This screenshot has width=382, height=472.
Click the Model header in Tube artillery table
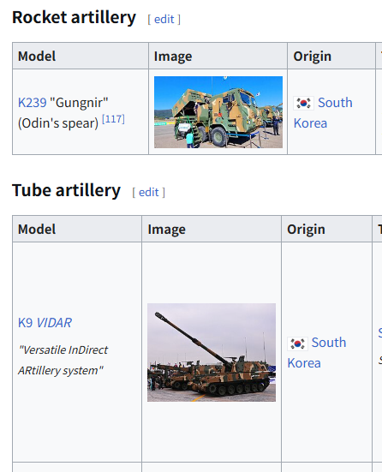click(37, 230)
